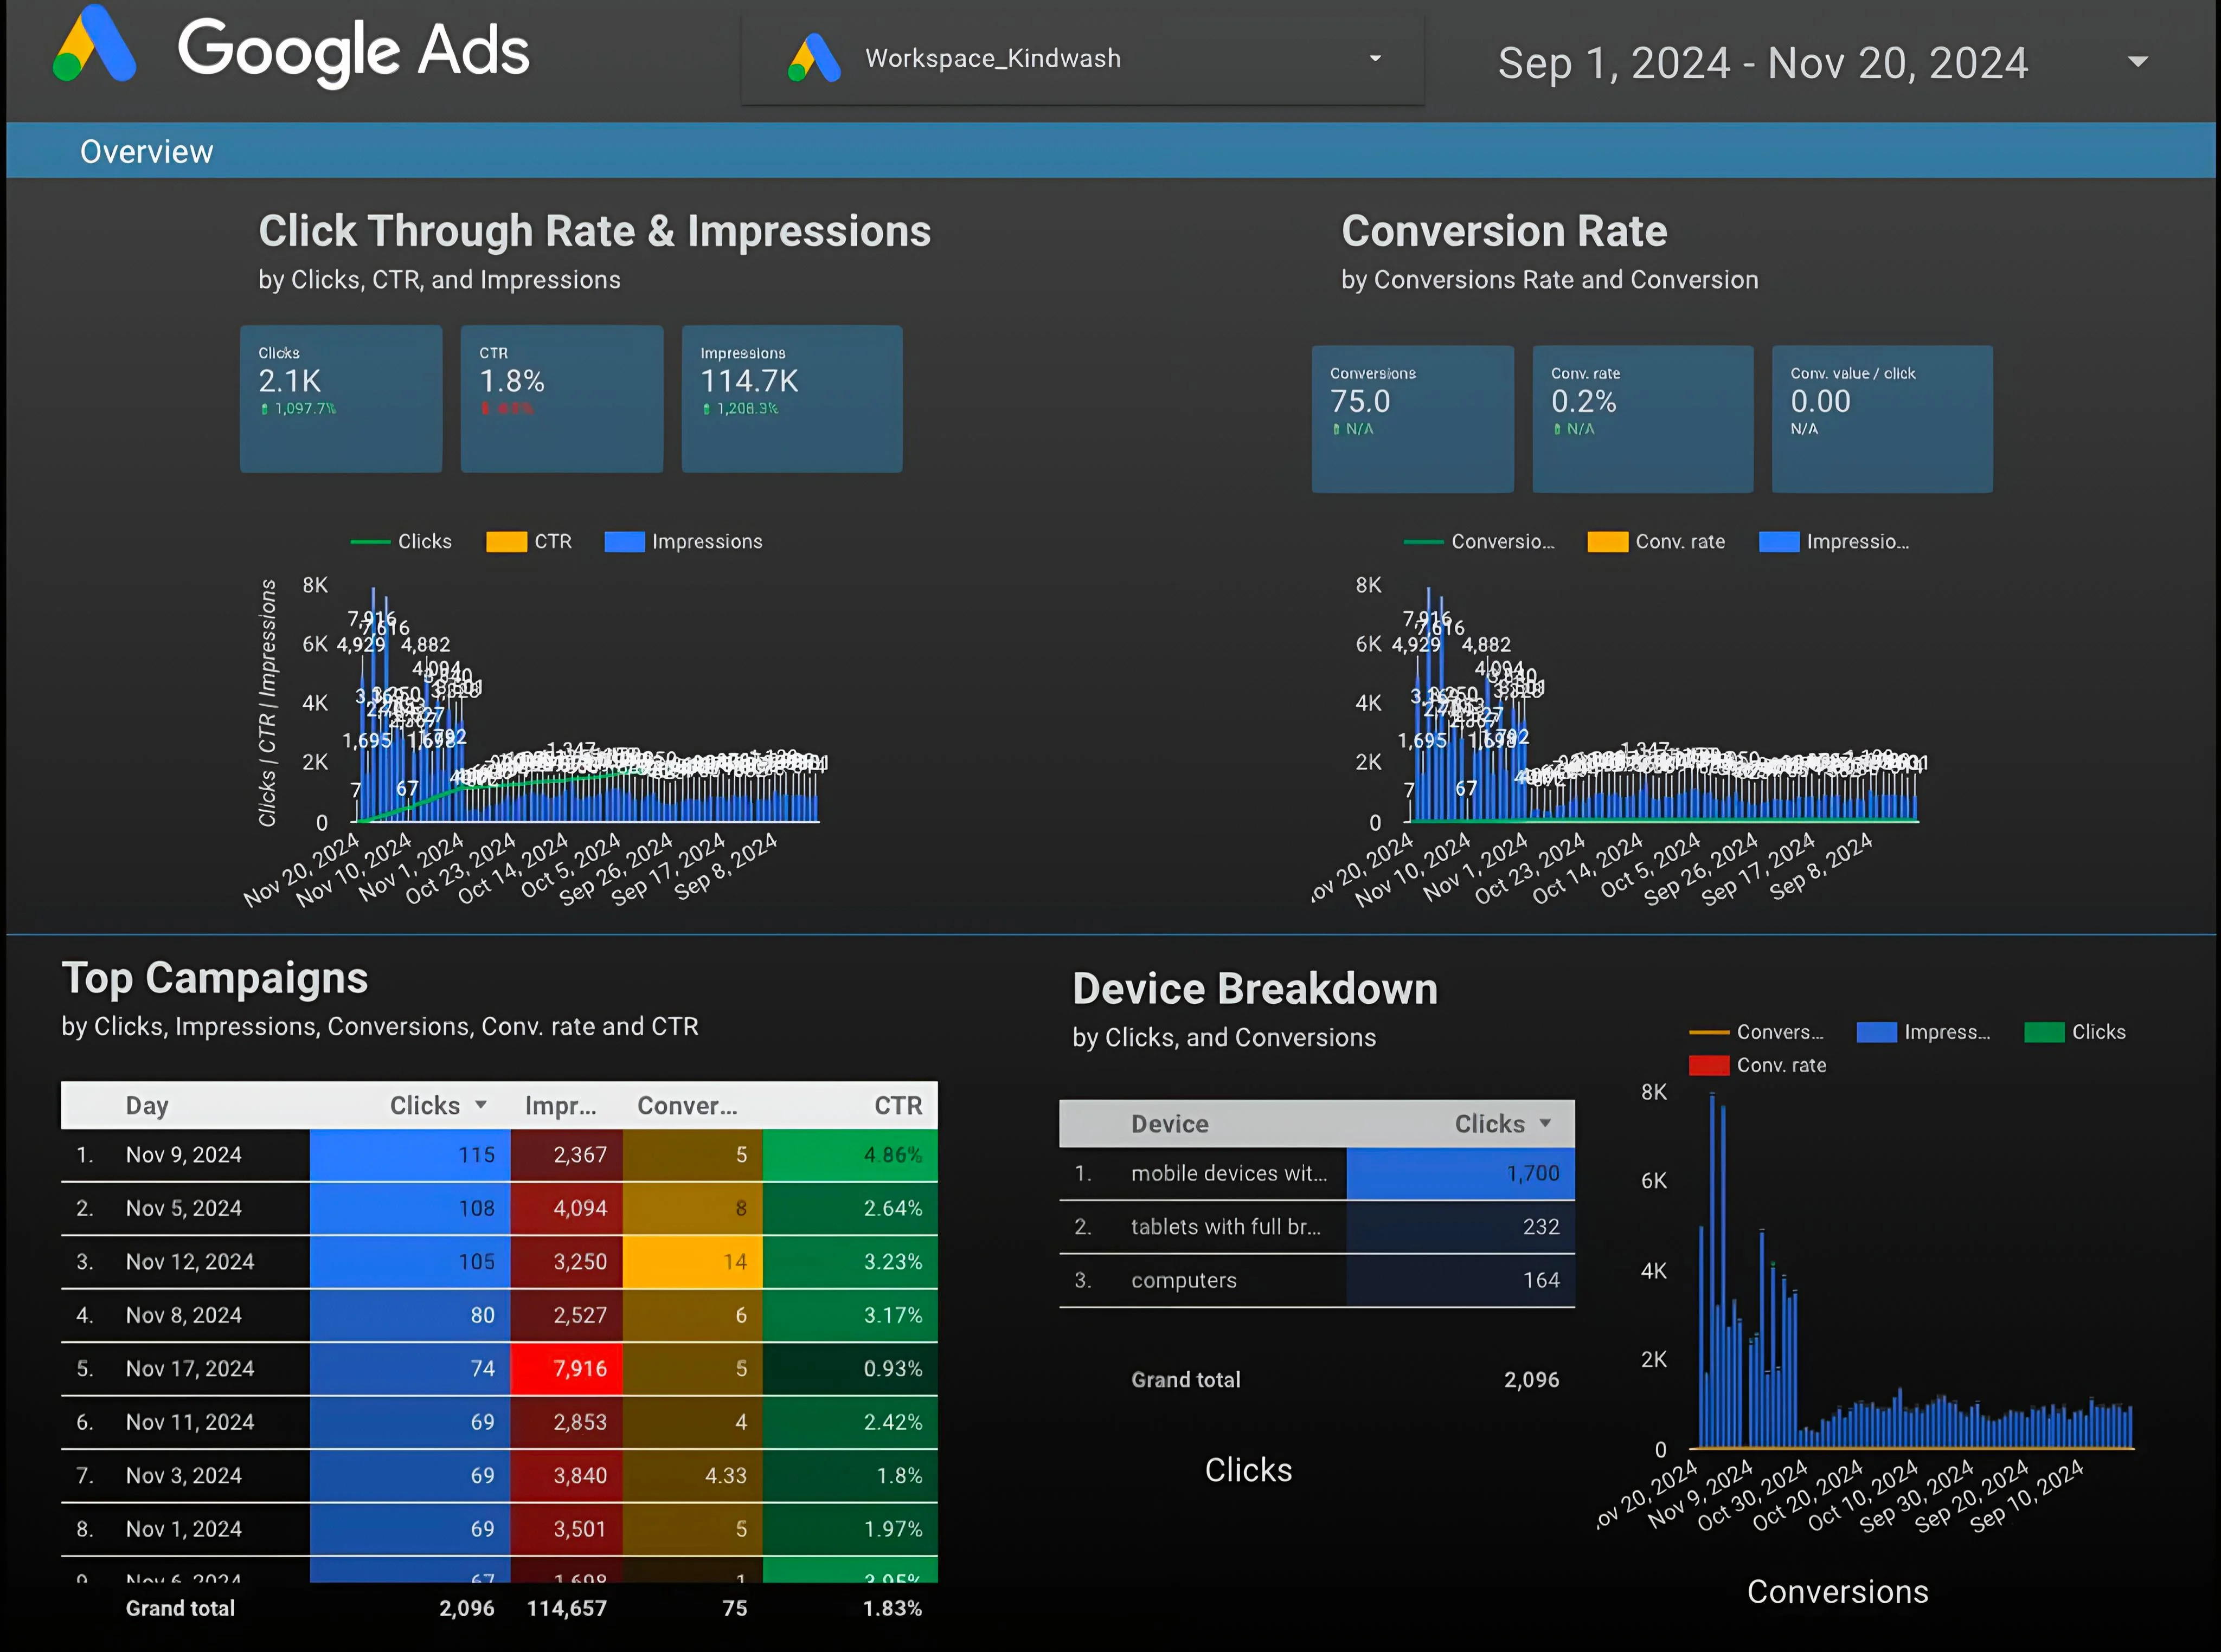Expand the date range picker arrow

click(2137, 62)
